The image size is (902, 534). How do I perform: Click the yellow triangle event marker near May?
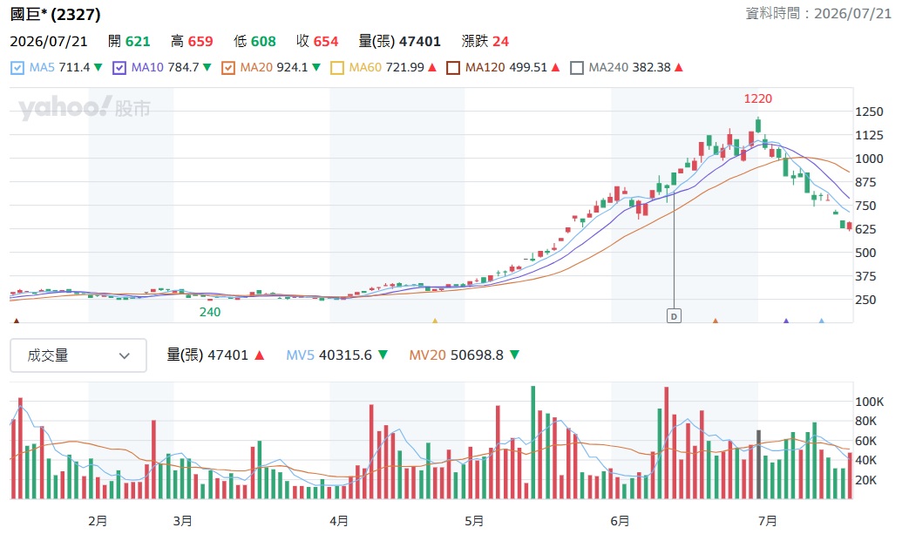435,321
